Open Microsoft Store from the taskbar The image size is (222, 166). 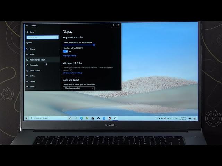pyautogui.click(x=93, y=118)
